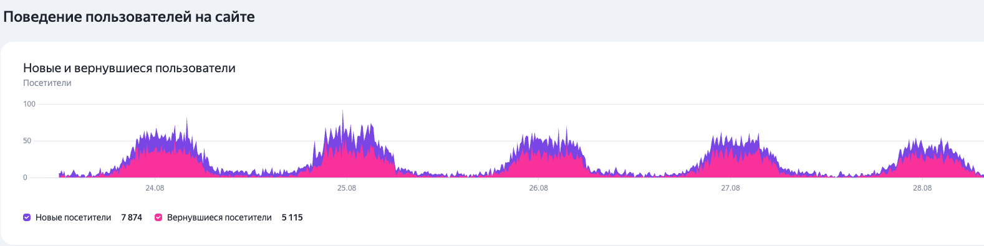Click the Вернувшиеся посетители legend label
The width and height of the screenshot is (984, 246).
pos(219,217)
